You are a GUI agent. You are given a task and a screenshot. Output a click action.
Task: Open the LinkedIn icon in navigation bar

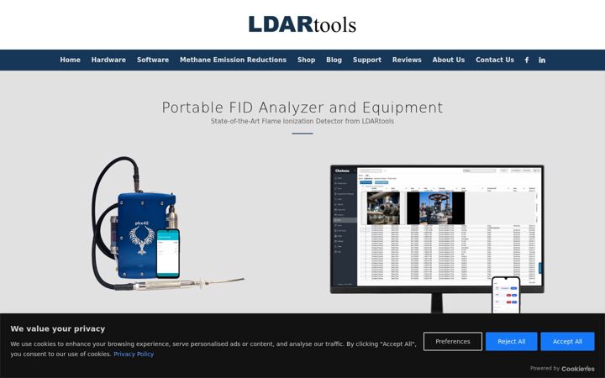pos(542,60)
